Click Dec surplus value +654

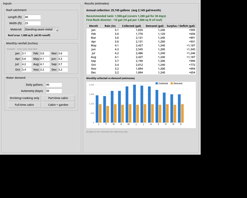192,73
